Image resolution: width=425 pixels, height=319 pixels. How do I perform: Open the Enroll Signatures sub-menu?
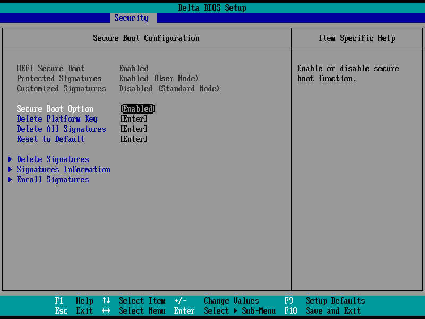53,180
